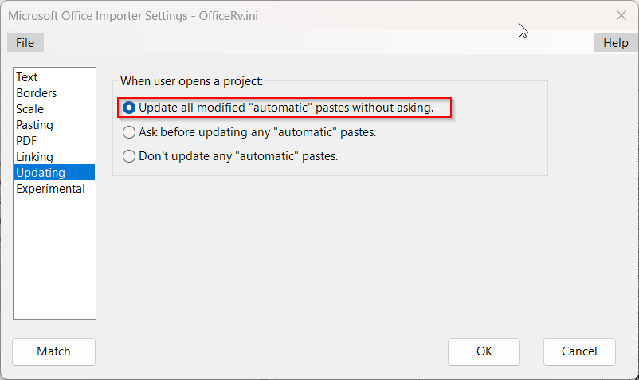Enable Don't update any automatic pastes
The image size is (639, 380).
129,156
